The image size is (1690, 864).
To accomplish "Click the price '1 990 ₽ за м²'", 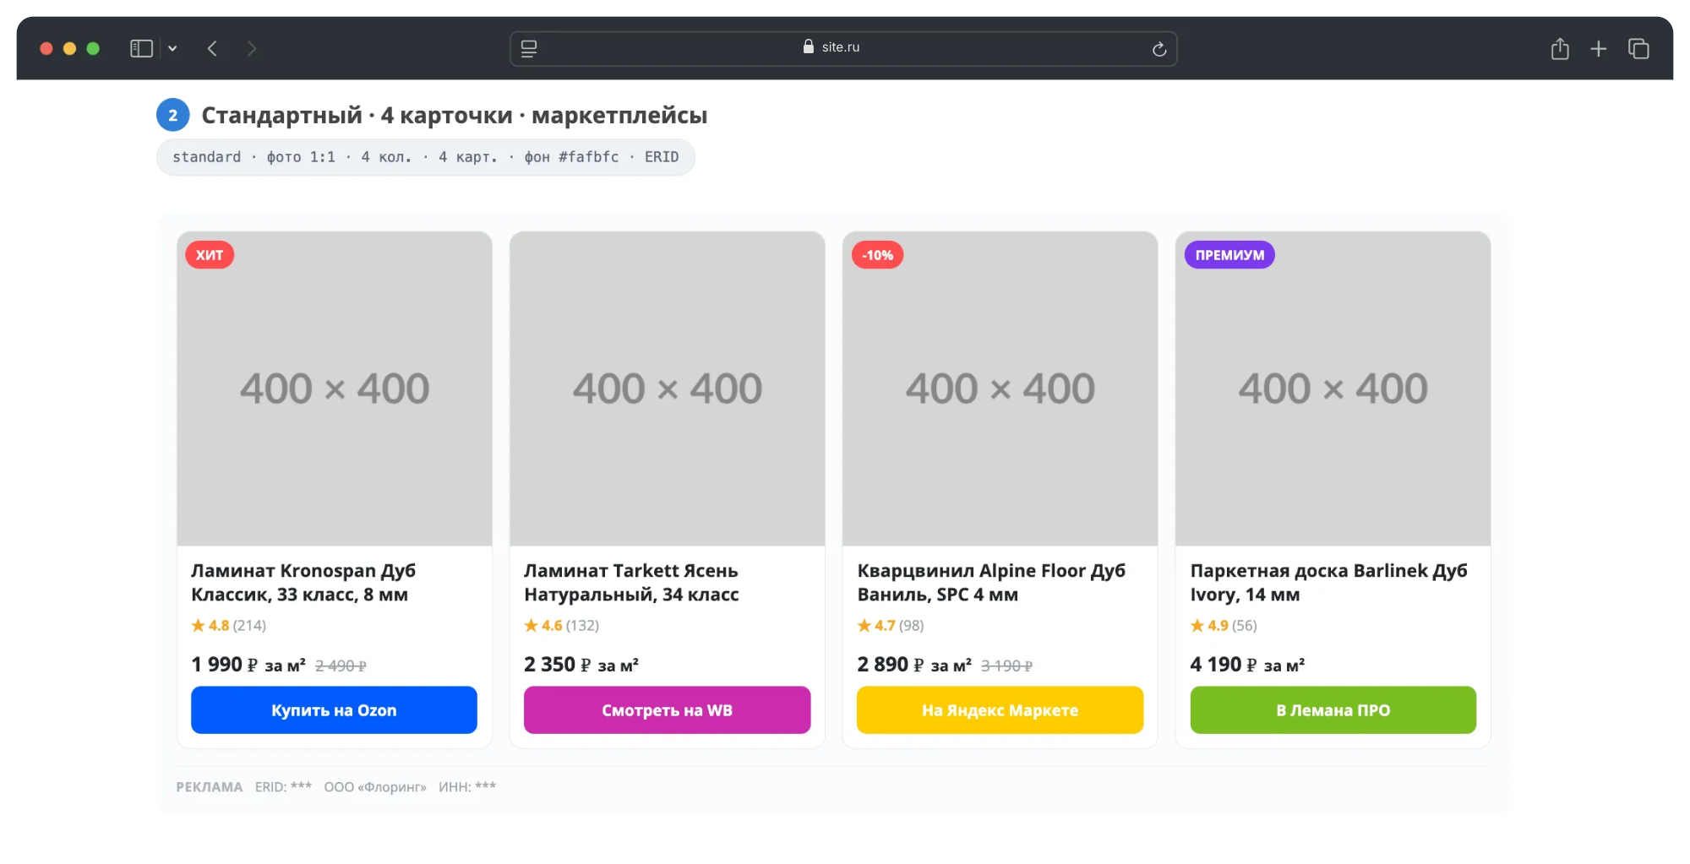I will pyautogui.click(x=248, y=665).
